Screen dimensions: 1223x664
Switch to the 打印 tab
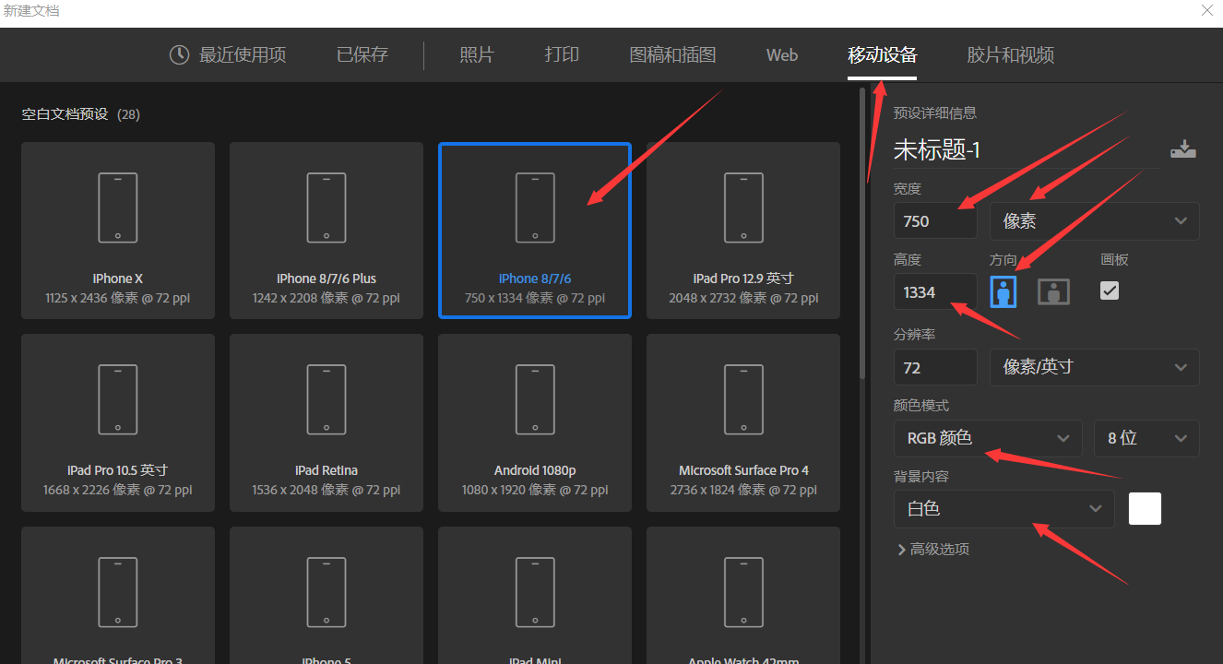coord(562,54)
